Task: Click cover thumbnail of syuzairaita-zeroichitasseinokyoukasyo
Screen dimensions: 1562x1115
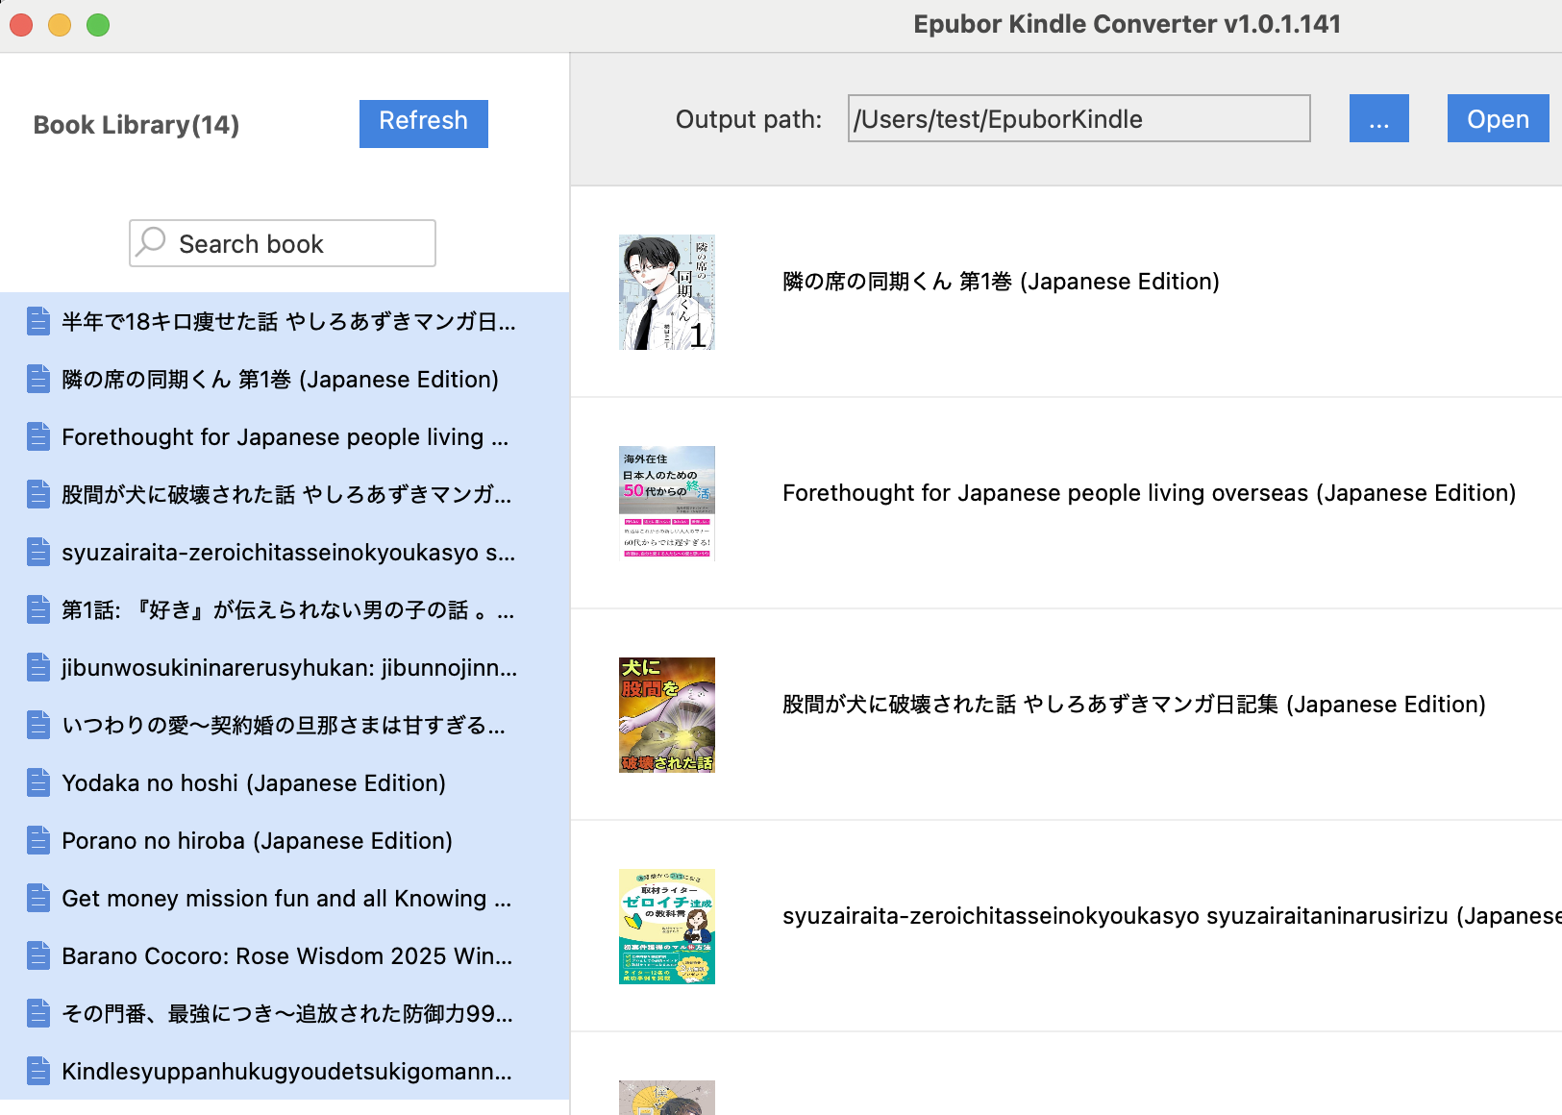Action: tap(667, 927)
